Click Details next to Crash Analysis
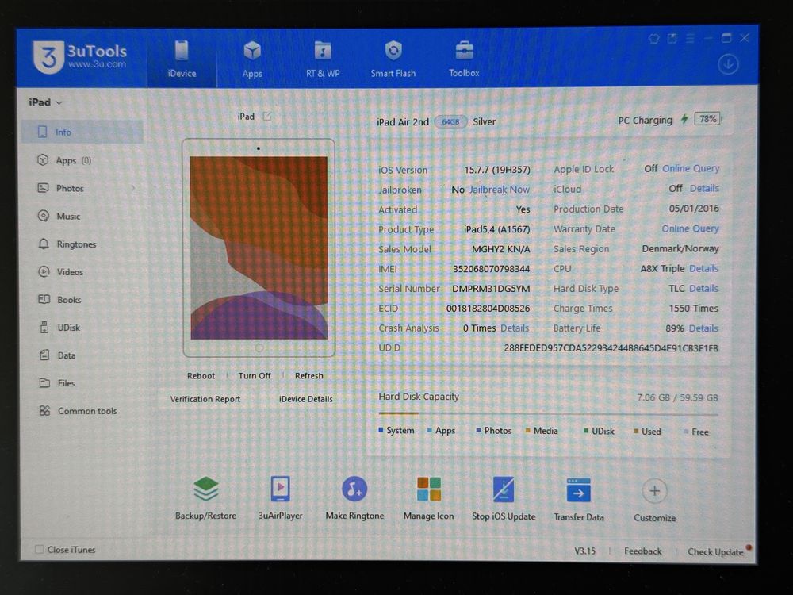 515,328
